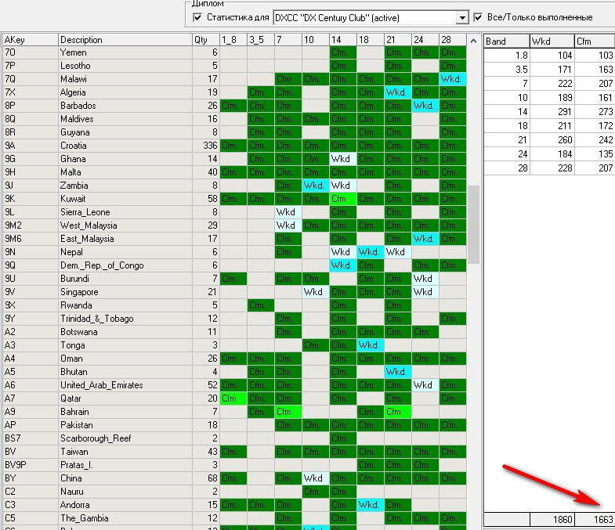Click the Wkd header in summary table
This screenshot has width=615, height=530.
(x=551, y=41)
